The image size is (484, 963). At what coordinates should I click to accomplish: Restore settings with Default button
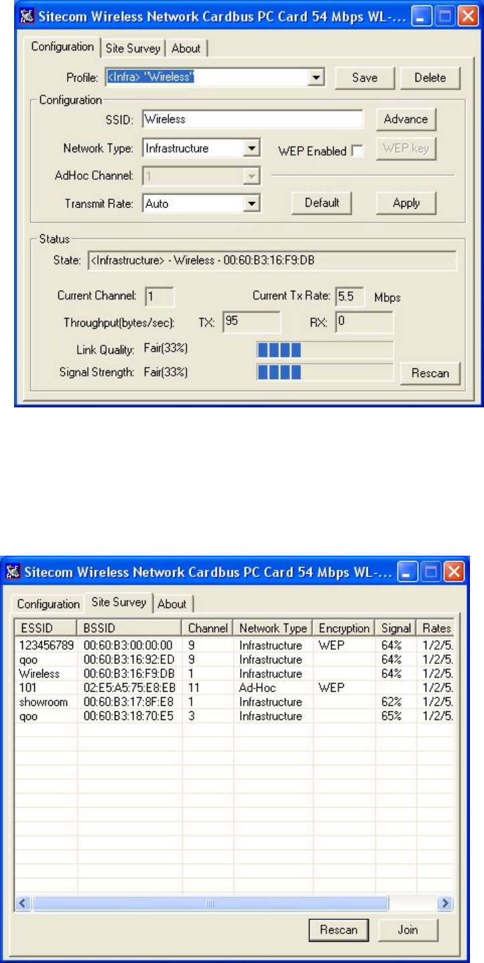point(322,203)
